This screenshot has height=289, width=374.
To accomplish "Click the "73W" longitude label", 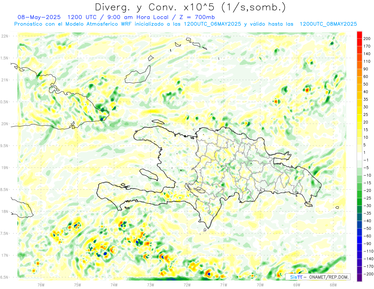I will click(x=151, y=285).
